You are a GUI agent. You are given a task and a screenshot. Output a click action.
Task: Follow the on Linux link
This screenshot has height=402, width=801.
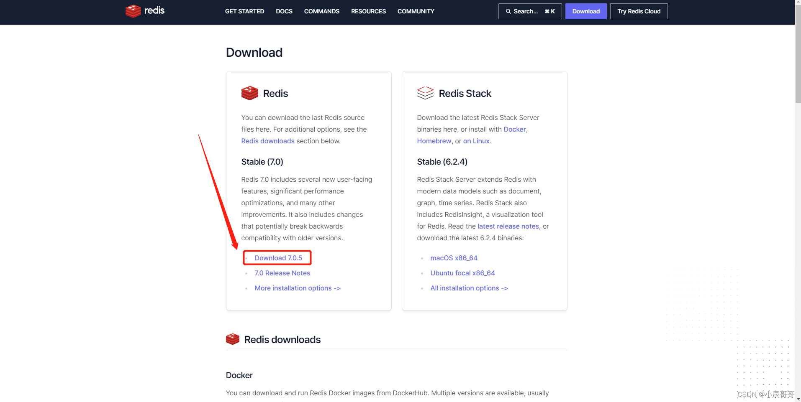point(476,141)
